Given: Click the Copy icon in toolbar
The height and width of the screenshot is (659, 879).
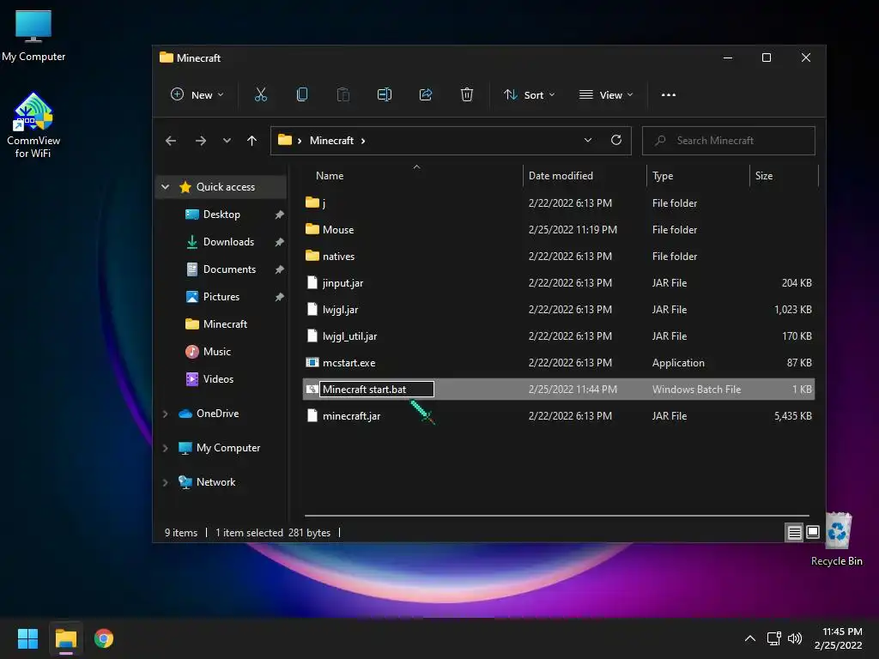Looking at the screenshot, I should point(301,94).
